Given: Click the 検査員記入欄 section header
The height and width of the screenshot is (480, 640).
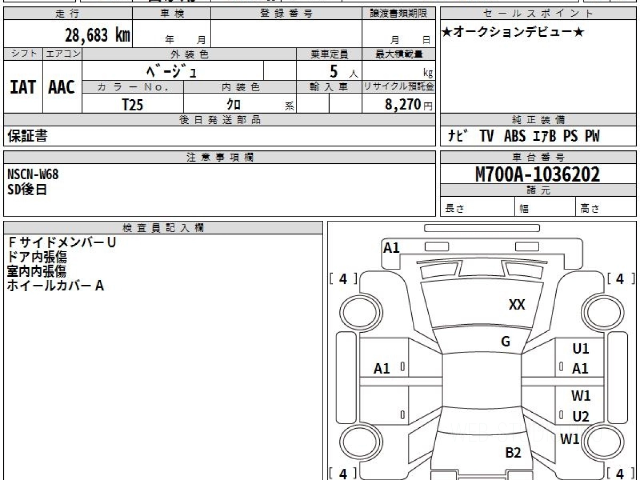Looking at the screenshot, I should [x=163, y=228].
